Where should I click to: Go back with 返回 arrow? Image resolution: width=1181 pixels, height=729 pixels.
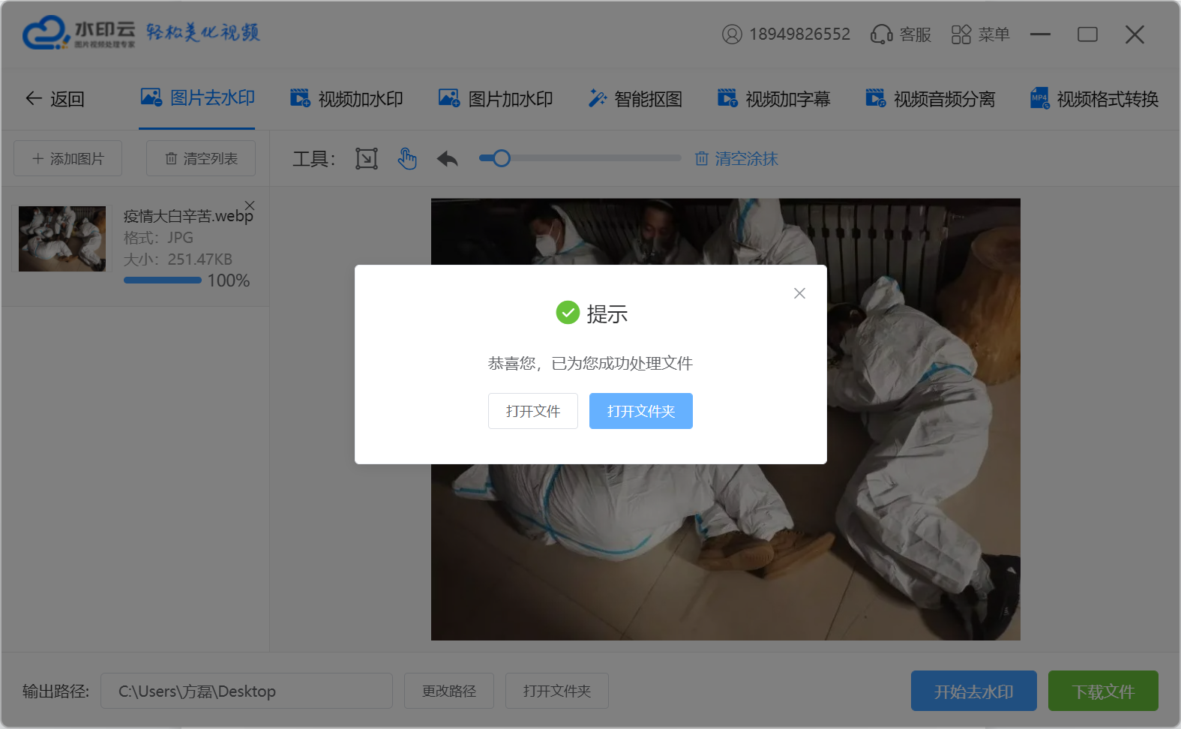(55, 99)
